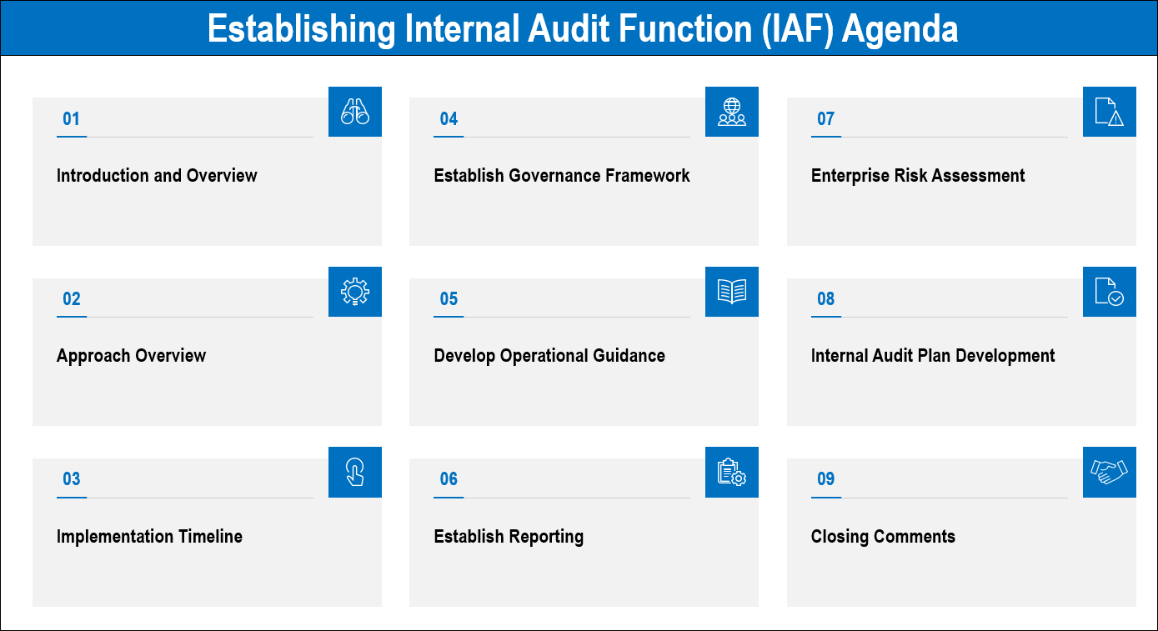Select Internal Audit Plan Development text
Viewport: 1158px width, 631px height.
933,356
